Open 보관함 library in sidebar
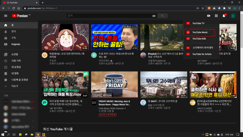 pos(19,54)
